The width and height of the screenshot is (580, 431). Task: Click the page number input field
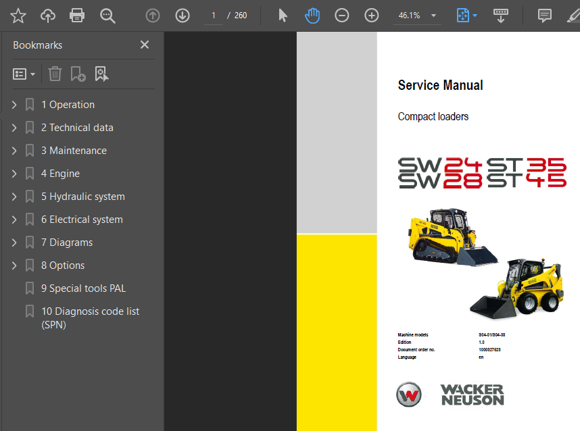tap(213, 15)
